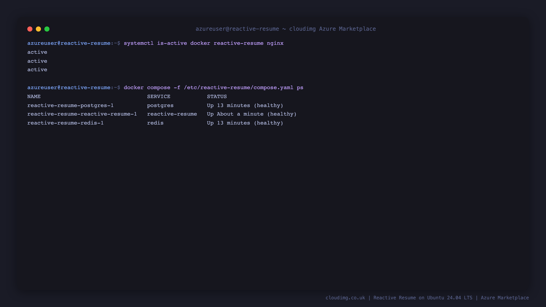Click the yellow minimize window dot
546x307 pixels.
(x=38, y=29)
